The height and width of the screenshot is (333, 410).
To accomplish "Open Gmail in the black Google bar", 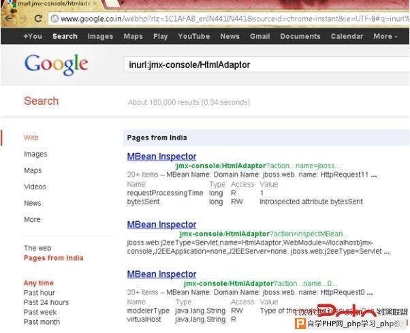I will click(260, 36).
